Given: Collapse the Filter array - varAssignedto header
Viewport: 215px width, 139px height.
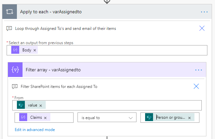Looking at the screenshot, I should (x=99, y=70).
